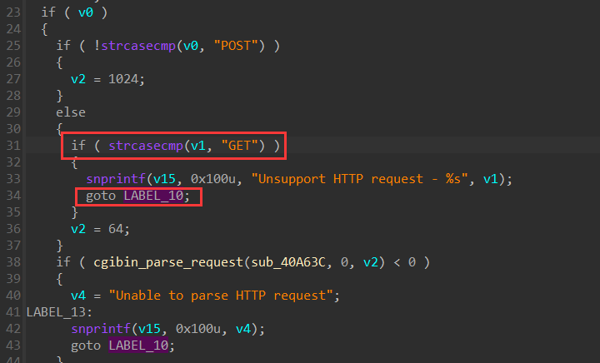Click the else keyword on line 29
The height and width of the screenshot is (363, 600).
click(x=71, y=112)
